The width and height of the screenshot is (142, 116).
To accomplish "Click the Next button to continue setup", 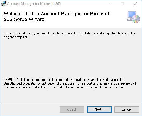I will click(99, 109).
